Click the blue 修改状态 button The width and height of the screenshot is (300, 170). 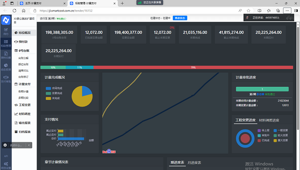point(180,18)
